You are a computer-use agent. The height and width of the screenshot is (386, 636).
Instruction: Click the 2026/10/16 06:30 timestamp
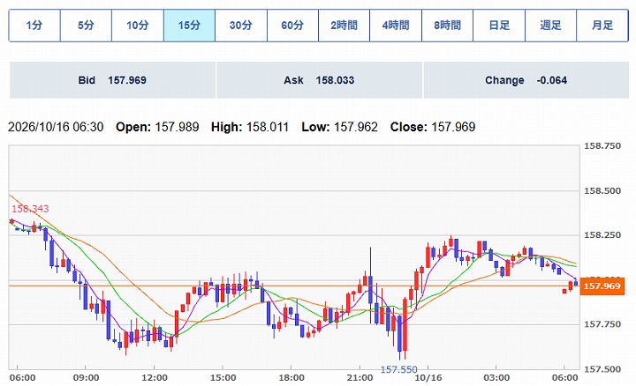(x=56, y=127)
